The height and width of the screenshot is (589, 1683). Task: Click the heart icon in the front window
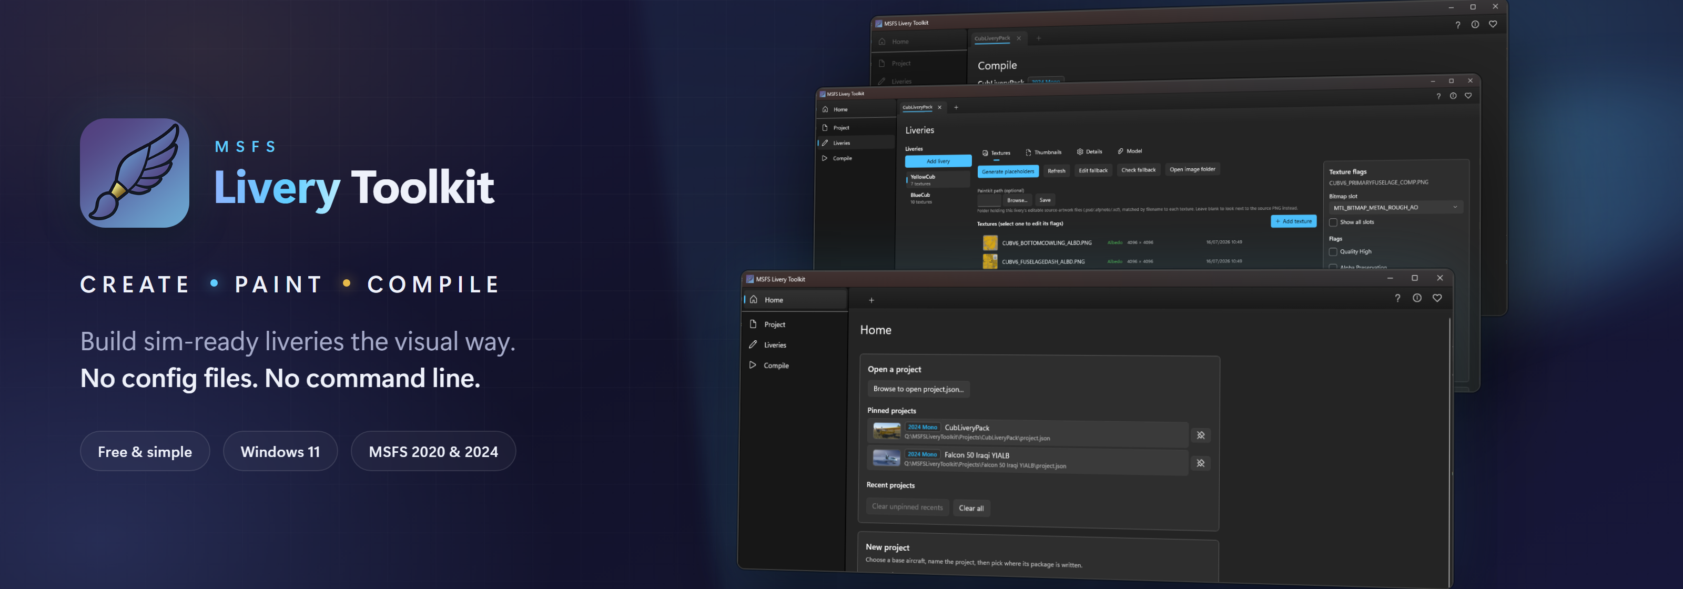tap(1437, 298)
